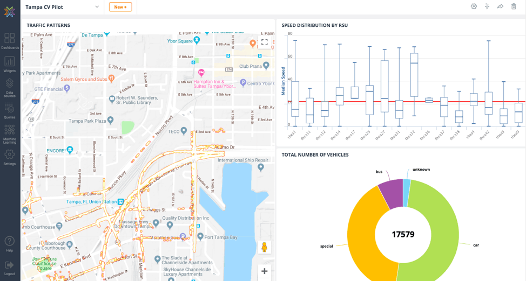
Task: Click the TOTAL NUMBER OF VEHICLES title
Action: coord(315,154)
